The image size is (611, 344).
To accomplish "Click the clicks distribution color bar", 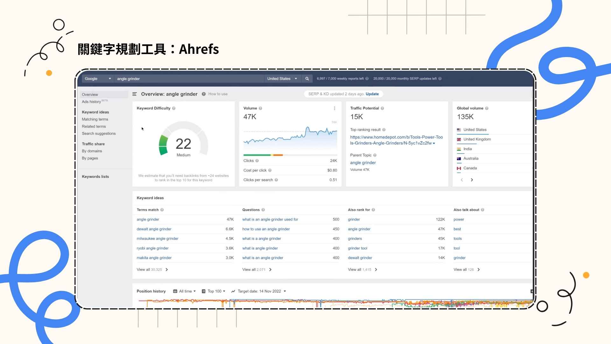I will [x=290, y=155].
